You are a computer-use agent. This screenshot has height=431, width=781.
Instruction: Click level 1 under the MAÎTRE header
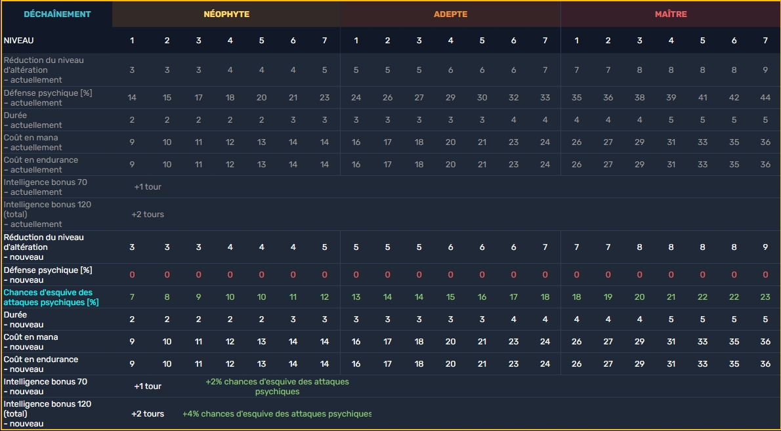tap(576, 40)
